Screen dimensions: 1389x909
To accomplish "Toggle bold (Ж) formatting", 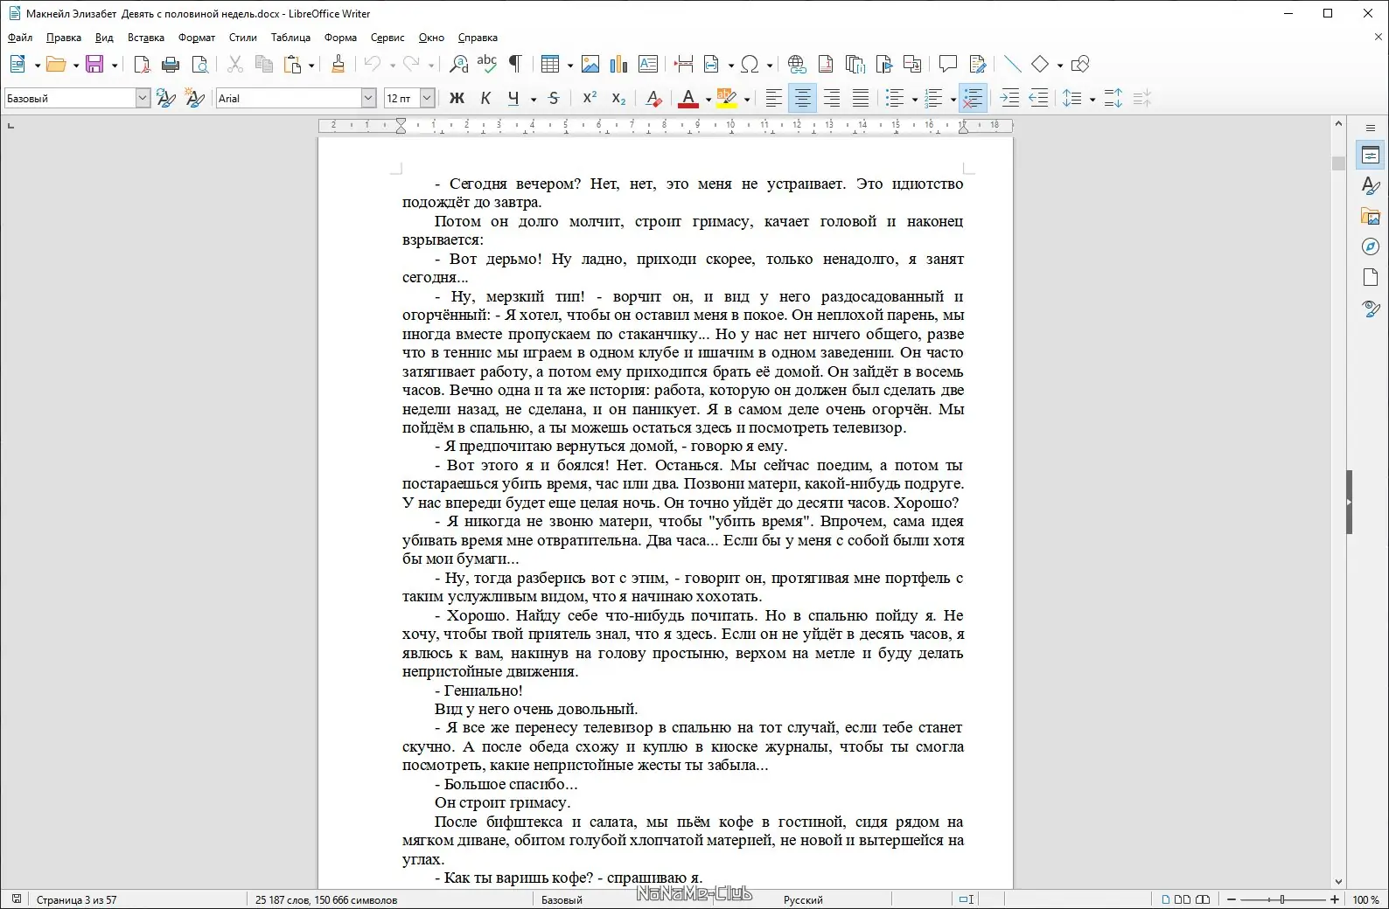I will 457,99.
